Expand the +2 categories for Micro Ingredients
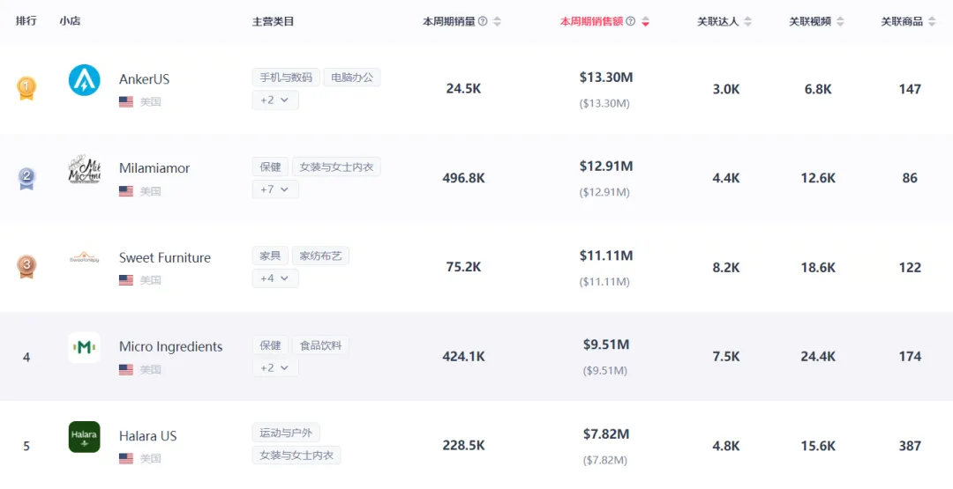 275,367
